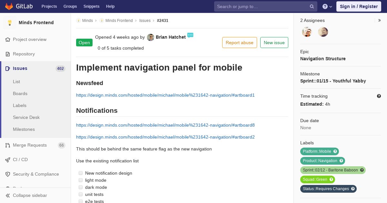
Task: Open the Help question mark menu
Action: (x=327, y=6)
